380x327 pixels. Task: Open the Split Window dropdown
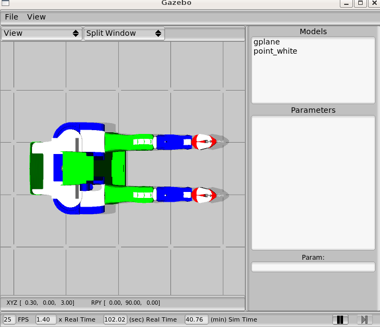click(124, 33)
